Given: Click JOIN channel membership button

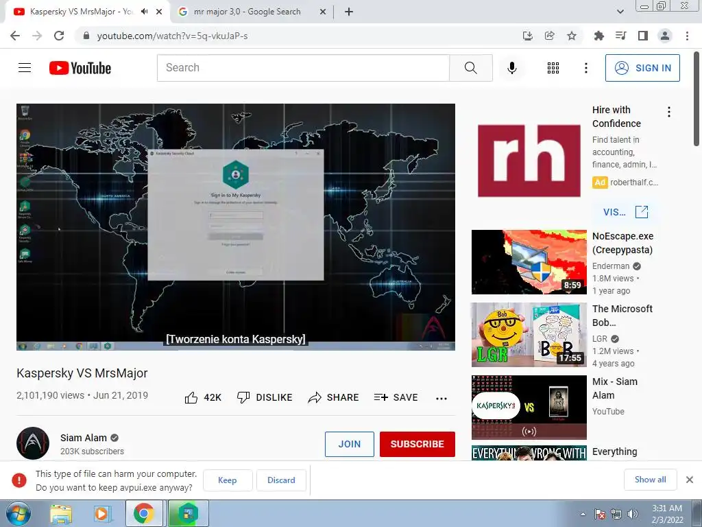Looking at the screenshot, I should tap(349, 444).
